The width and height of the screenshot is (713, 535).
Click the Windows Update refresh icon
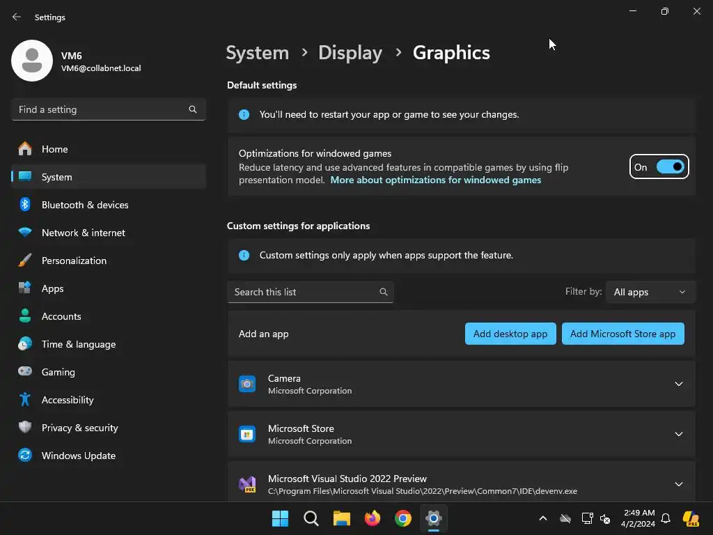click(x=25, y=455)
